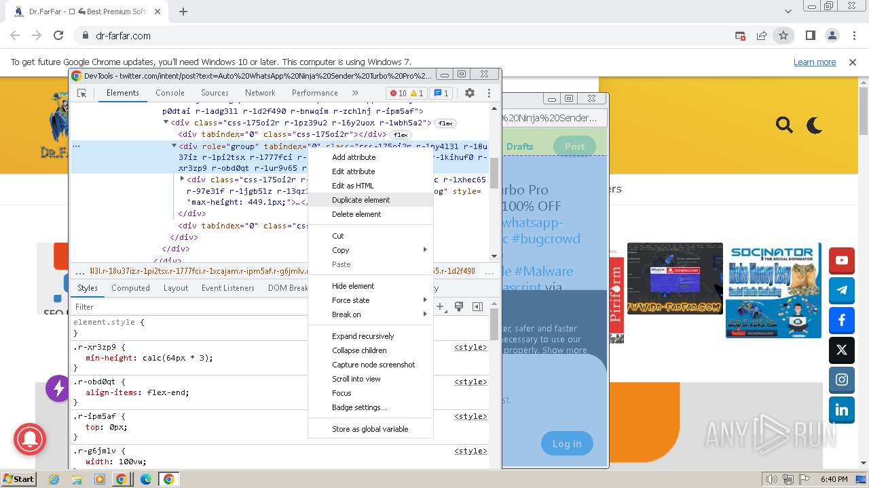This screenshot has width=869, height=488.
Task: Open the Telegram social sidebar icon
Action: (842, 290)
